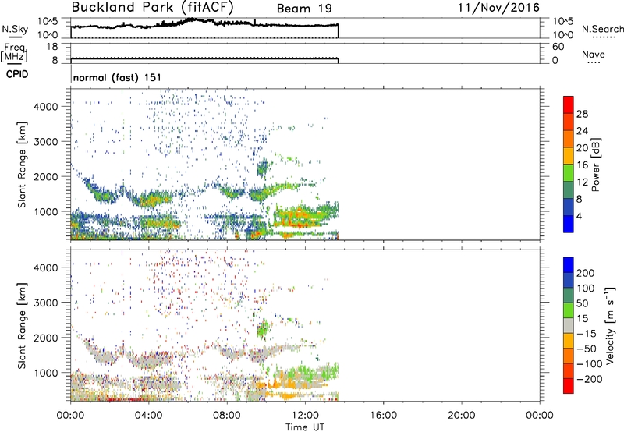The height and width of the screenshot is (432, 624).
Task: Click the '4000' tick on the power panel axis
Action: point(46,107)
